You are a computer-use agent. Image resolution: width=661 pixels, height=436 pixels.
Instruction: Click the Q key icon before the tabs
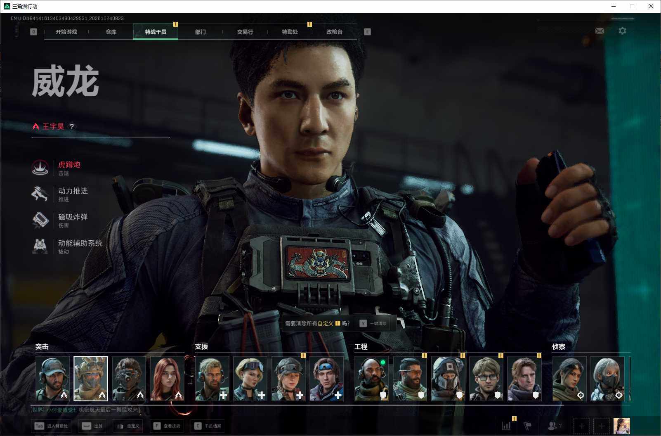(x=33, y=32)
